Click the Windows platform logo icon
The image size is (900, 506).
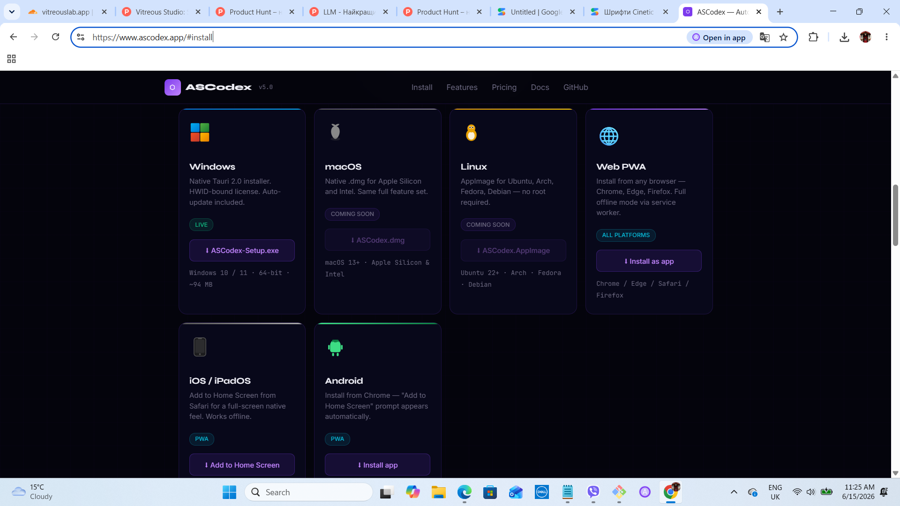tap(200, 133)
